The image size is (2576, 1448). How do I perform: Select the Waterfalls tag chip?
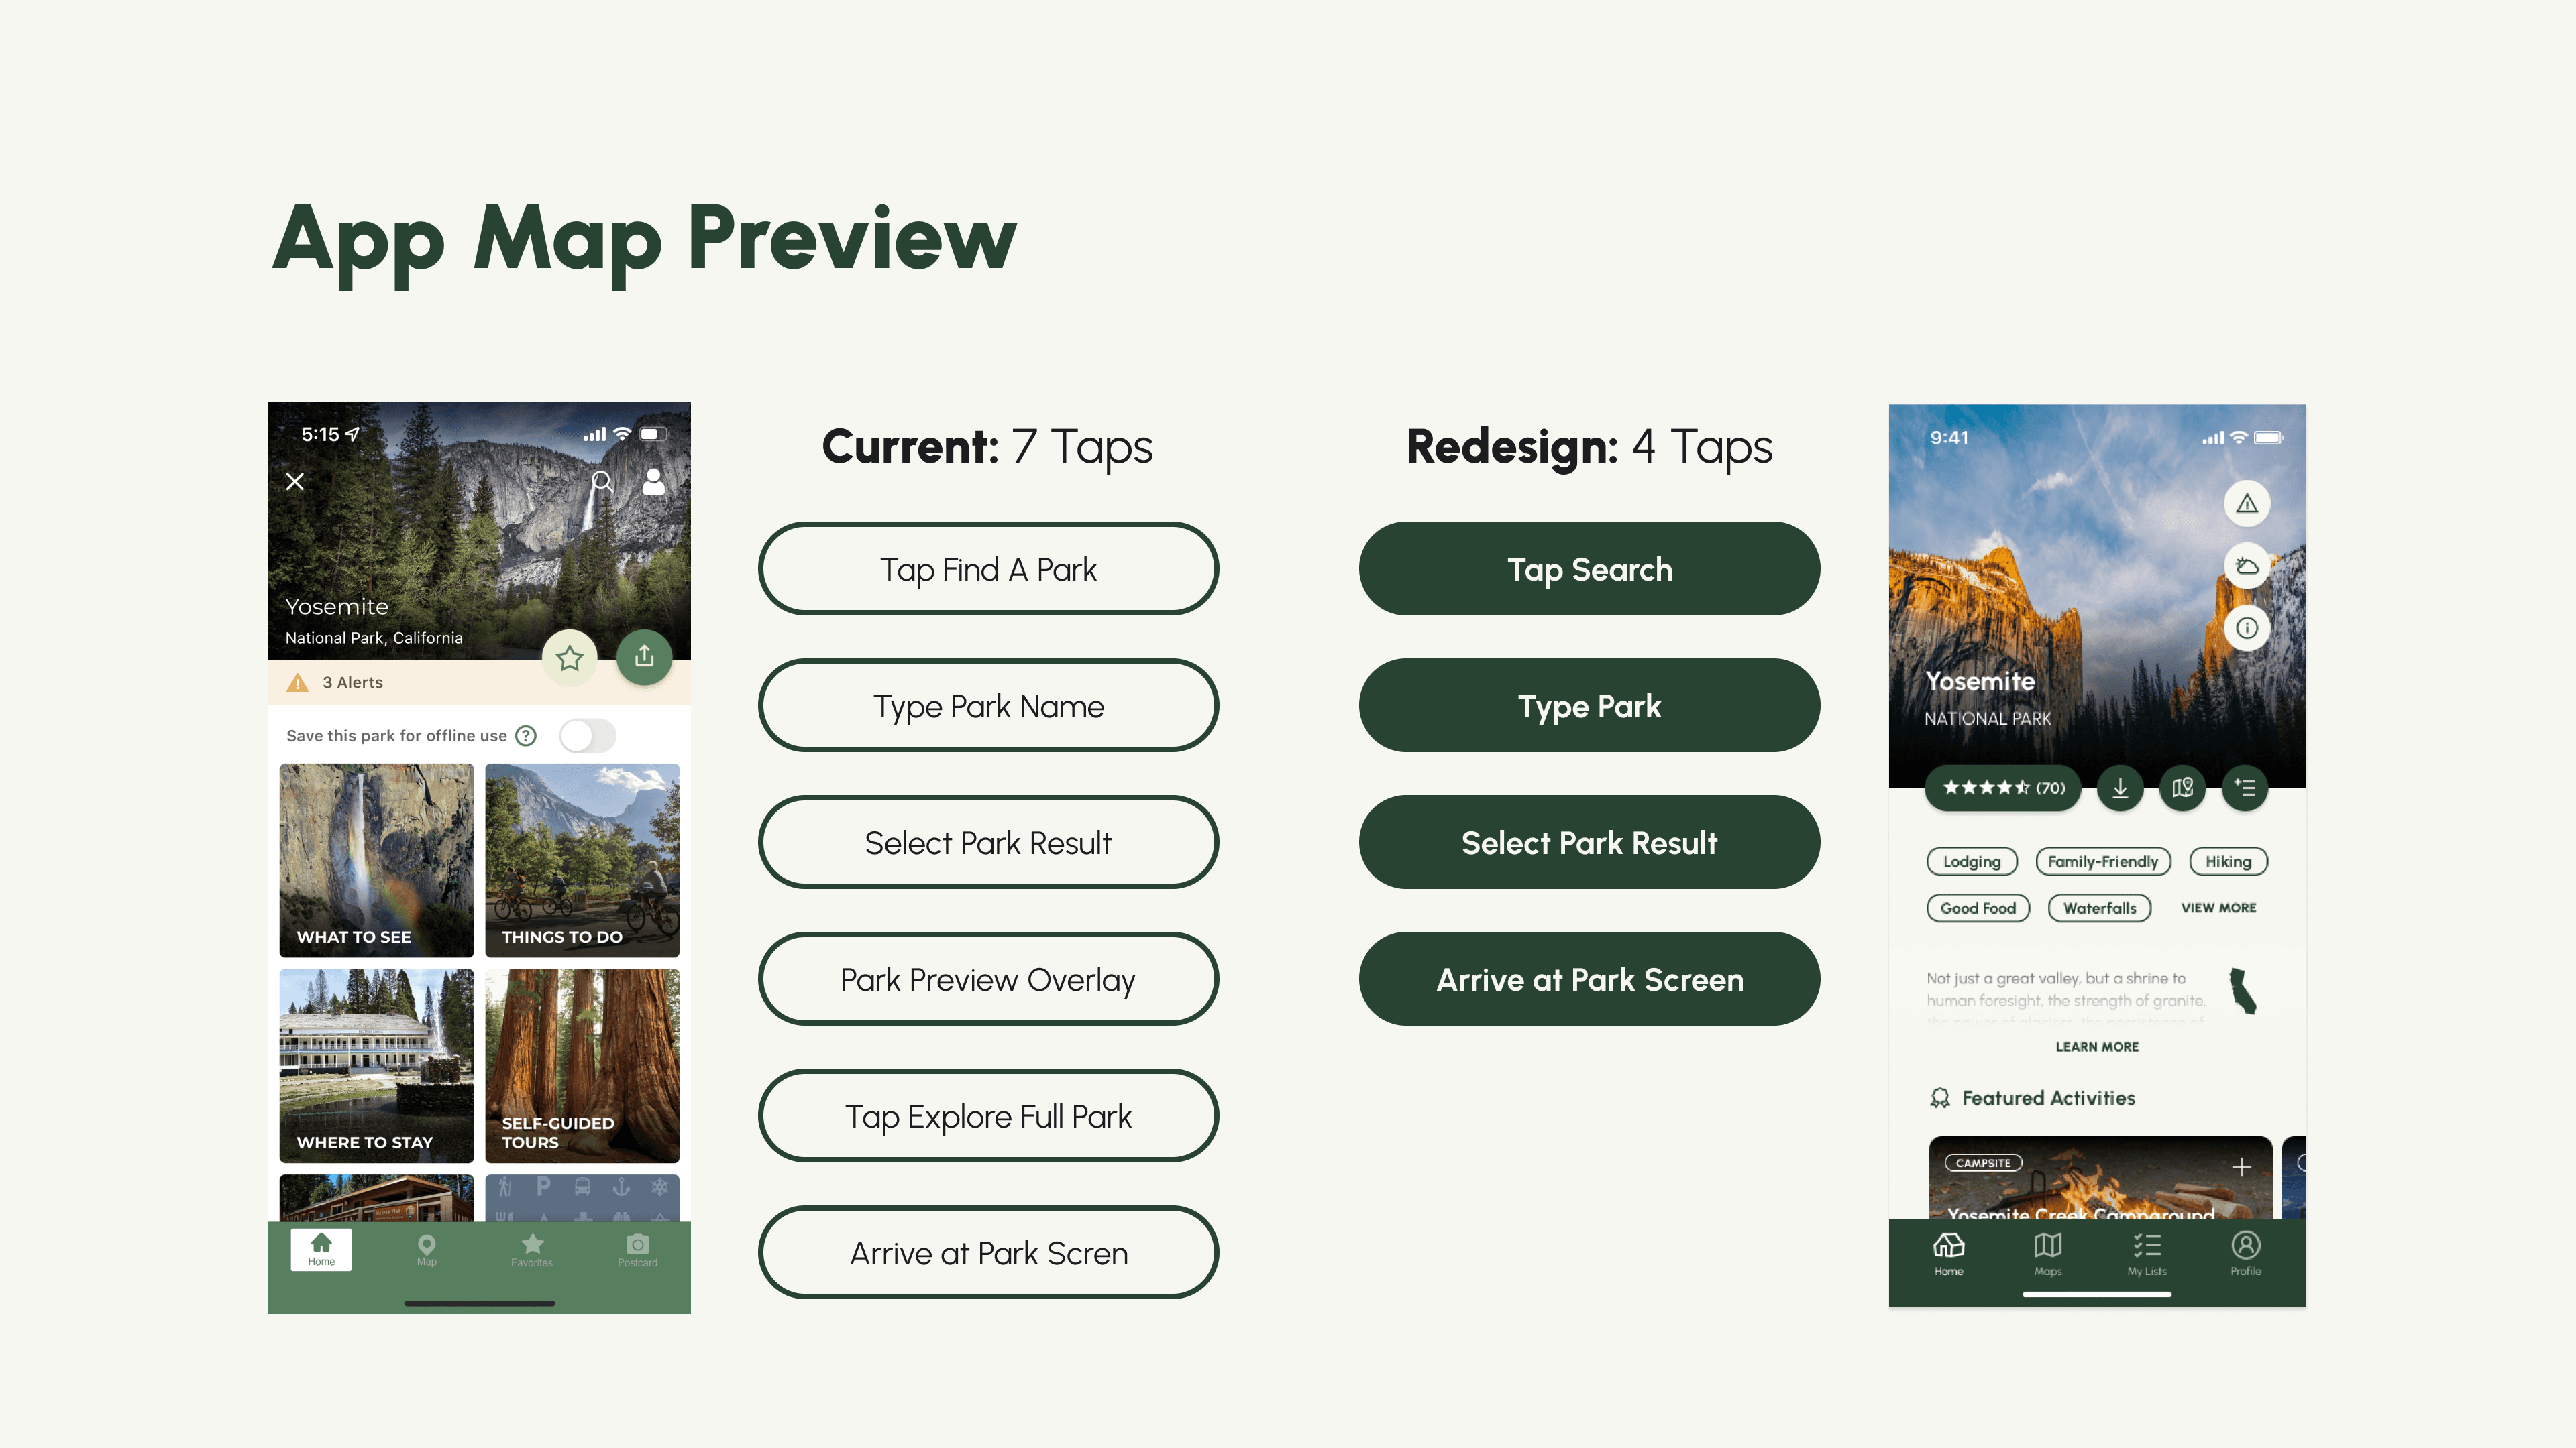(x=2099, y=908)
